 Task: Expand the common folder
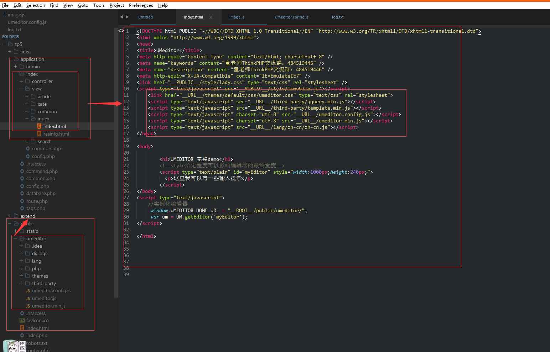[x=27, y=111]
